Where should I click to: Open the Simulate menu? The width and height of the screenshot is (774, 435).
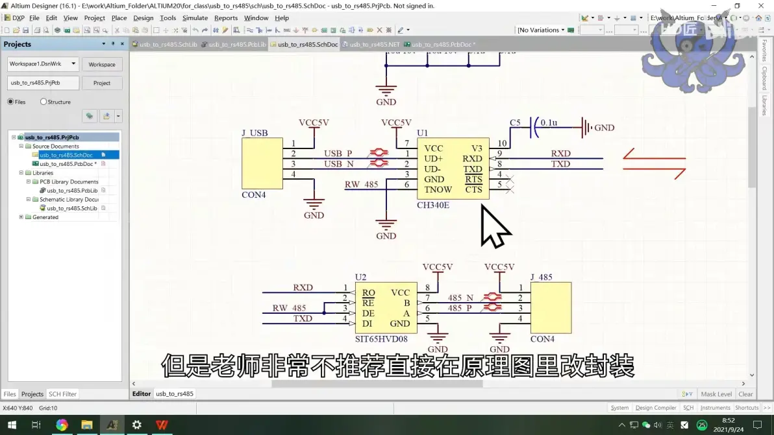coord(195,18)
